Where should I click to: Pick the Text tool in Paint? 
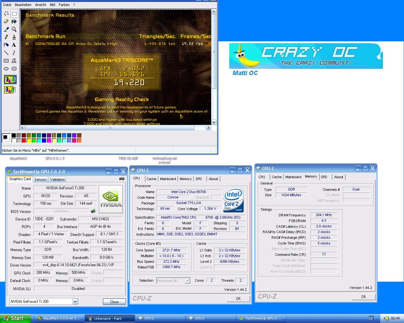coord(14,45)
